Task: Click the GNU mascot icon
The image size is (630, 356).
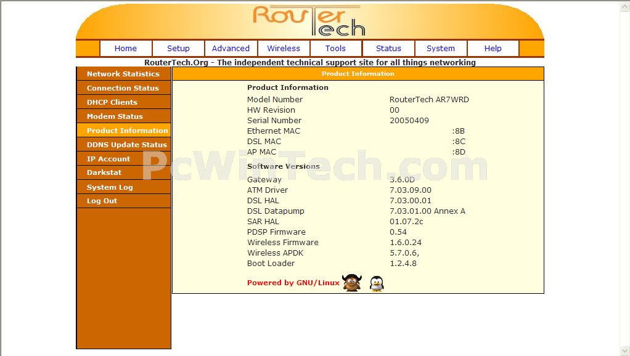Action: pos(352,283)
